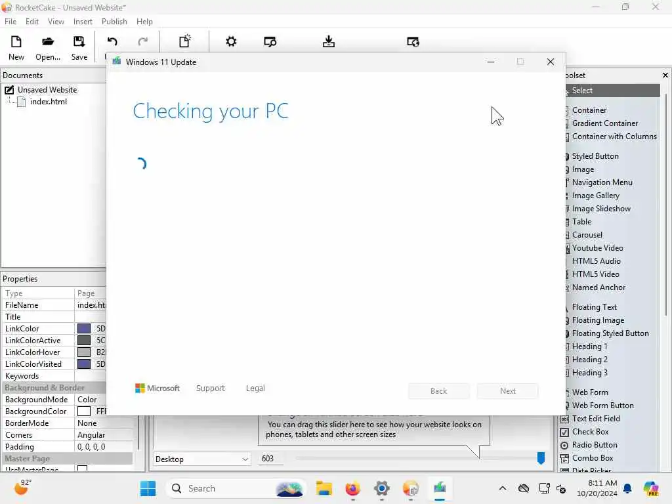The image size is (672, 504).
Task: Click the Padding value field
Action: pos(104,446)
